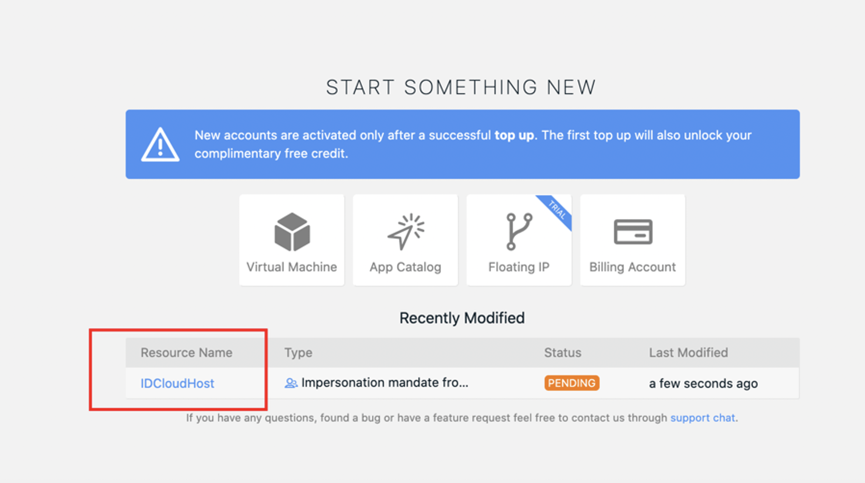This screenshot has width=865, height=483.
Task: Sort by the Resource Name column header
Action: 186,352
